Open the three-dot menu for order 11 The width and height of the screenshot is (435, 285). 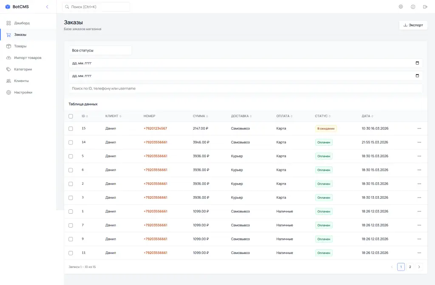coord(419,253)
